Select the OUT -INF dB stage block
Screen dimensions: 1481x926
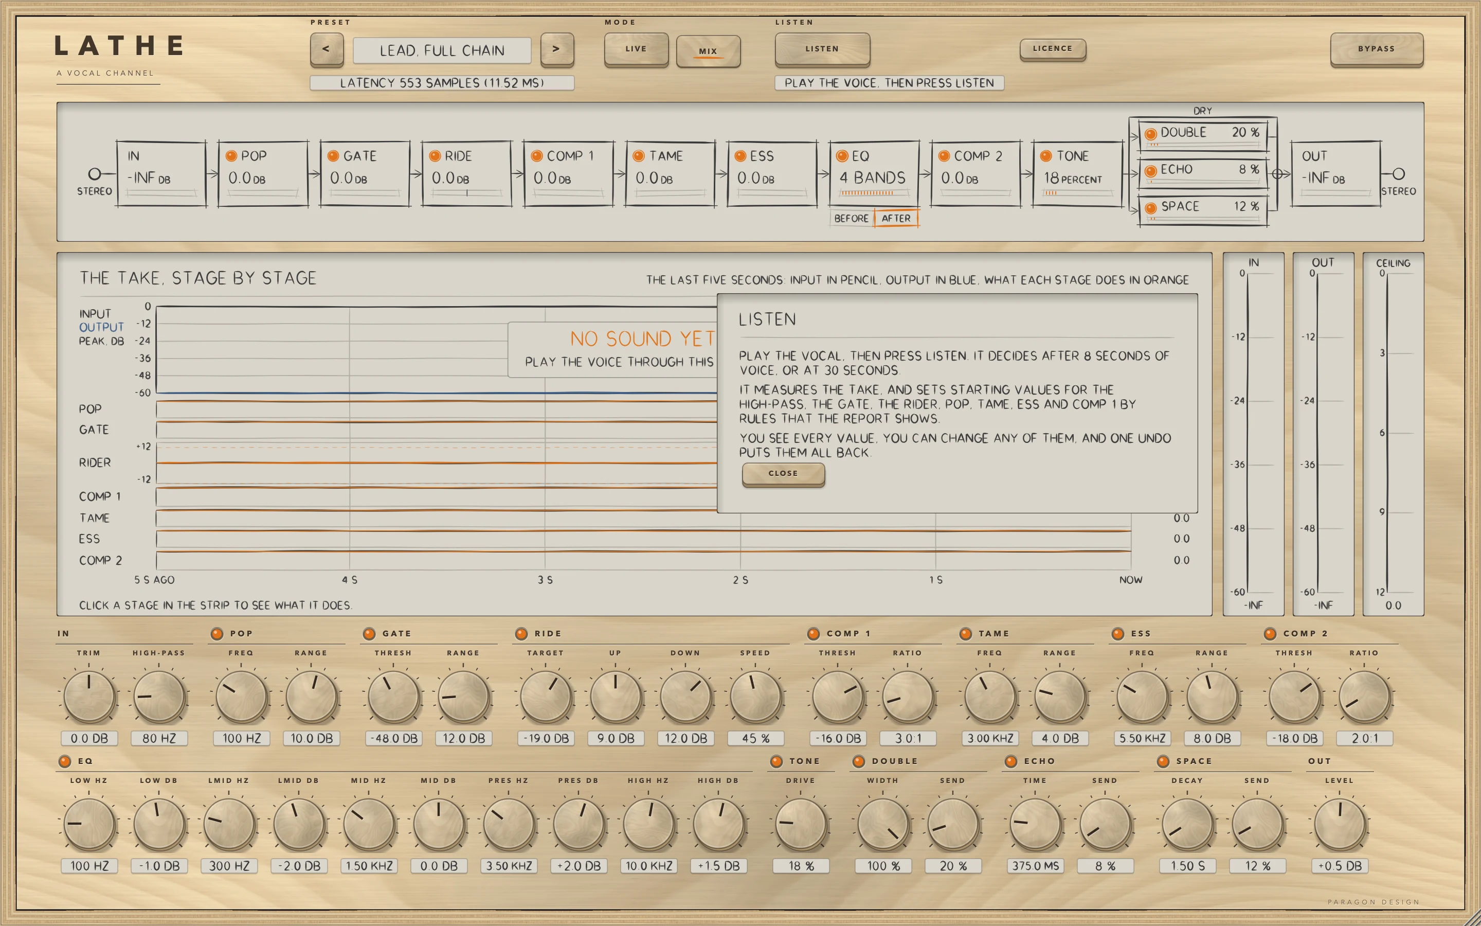[x=1336, y=174]
